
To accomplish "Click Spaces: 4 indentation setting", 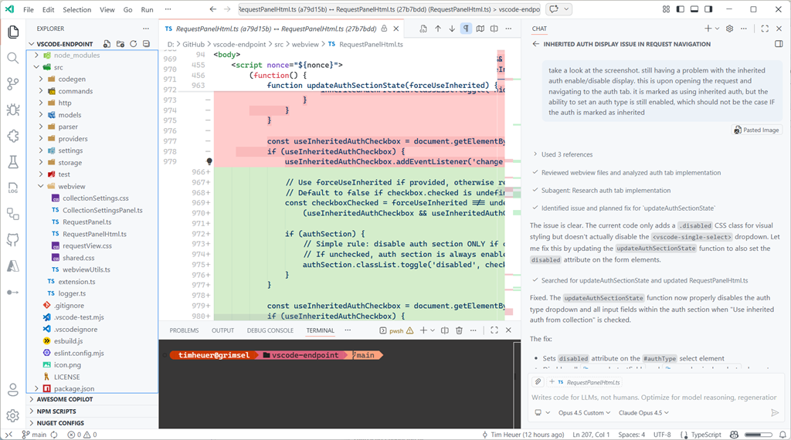I will tap(631, 435).
